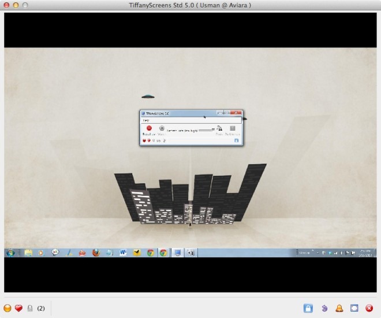Click the red X disconnect icon

[369, 308]
